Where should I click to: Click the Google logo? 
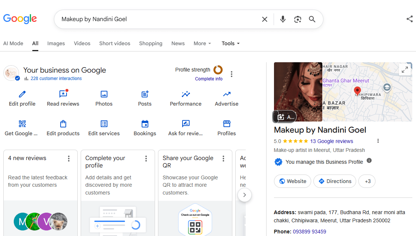(20, 19)
